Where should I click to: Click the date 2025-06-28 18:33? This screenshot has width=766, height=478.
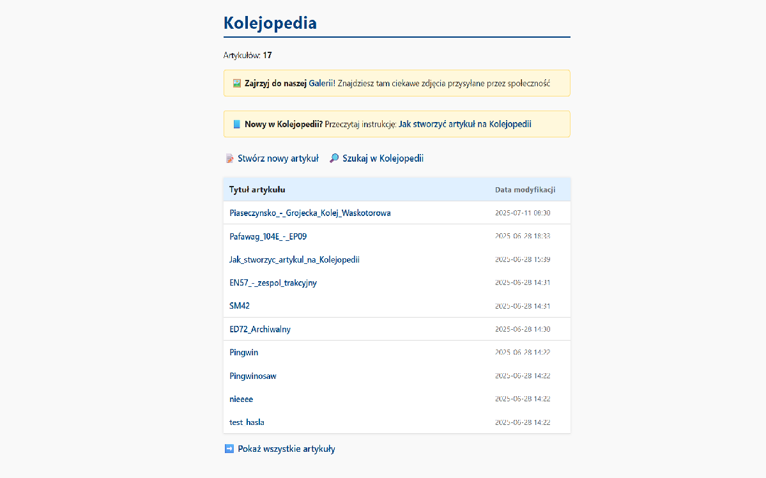click(x=523, y=236)
